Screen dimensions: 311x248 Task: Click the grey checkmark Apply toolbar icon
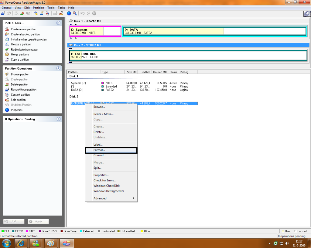tap(94, 13)
